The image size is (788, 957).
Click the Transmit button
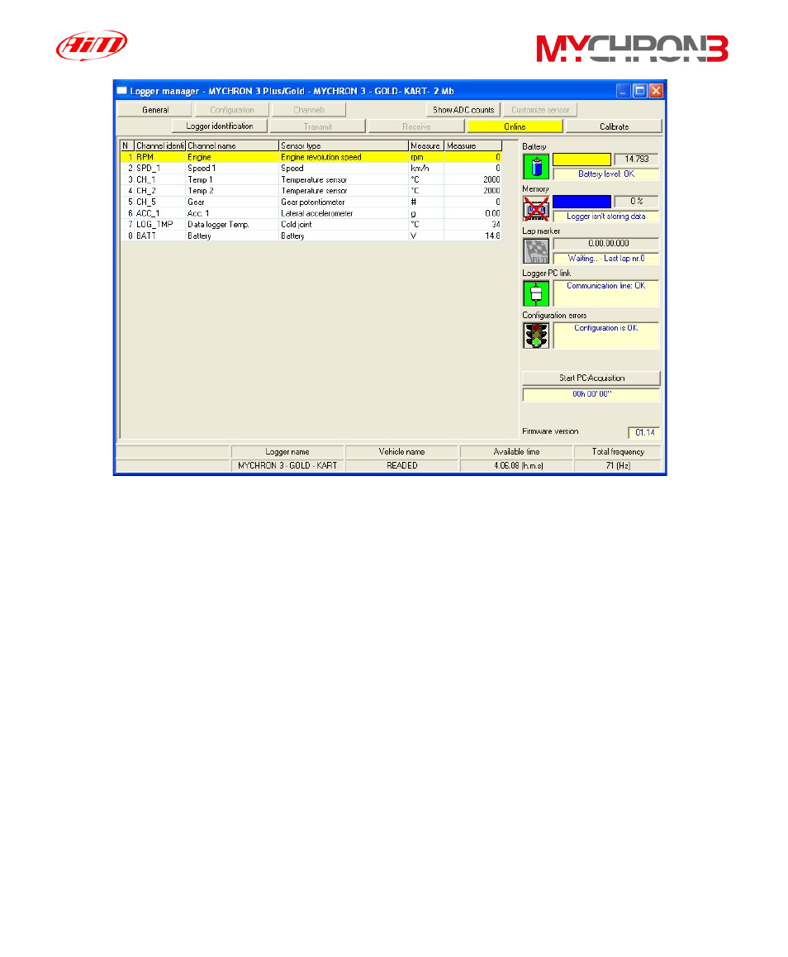[318, 126]
